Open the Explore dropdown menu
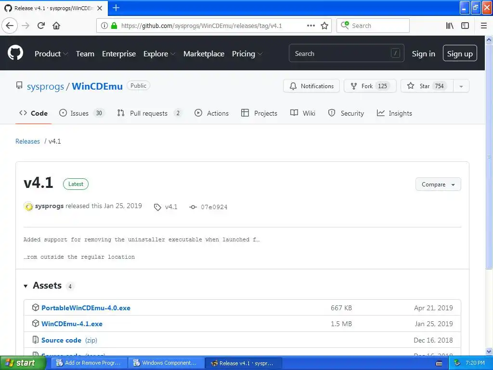Viewport: 493px width, 370px height. coord(159,54)
